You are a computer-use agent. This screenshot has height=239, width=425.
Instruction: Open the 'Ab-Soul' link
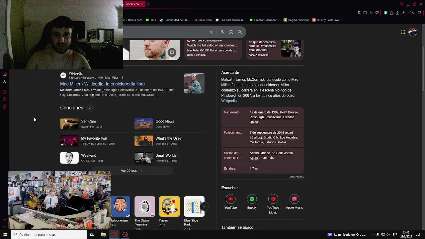(x=277, y=153)
